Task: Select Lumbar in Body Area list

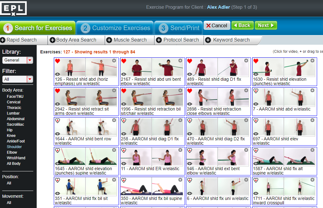Action: tap(13, 113)
